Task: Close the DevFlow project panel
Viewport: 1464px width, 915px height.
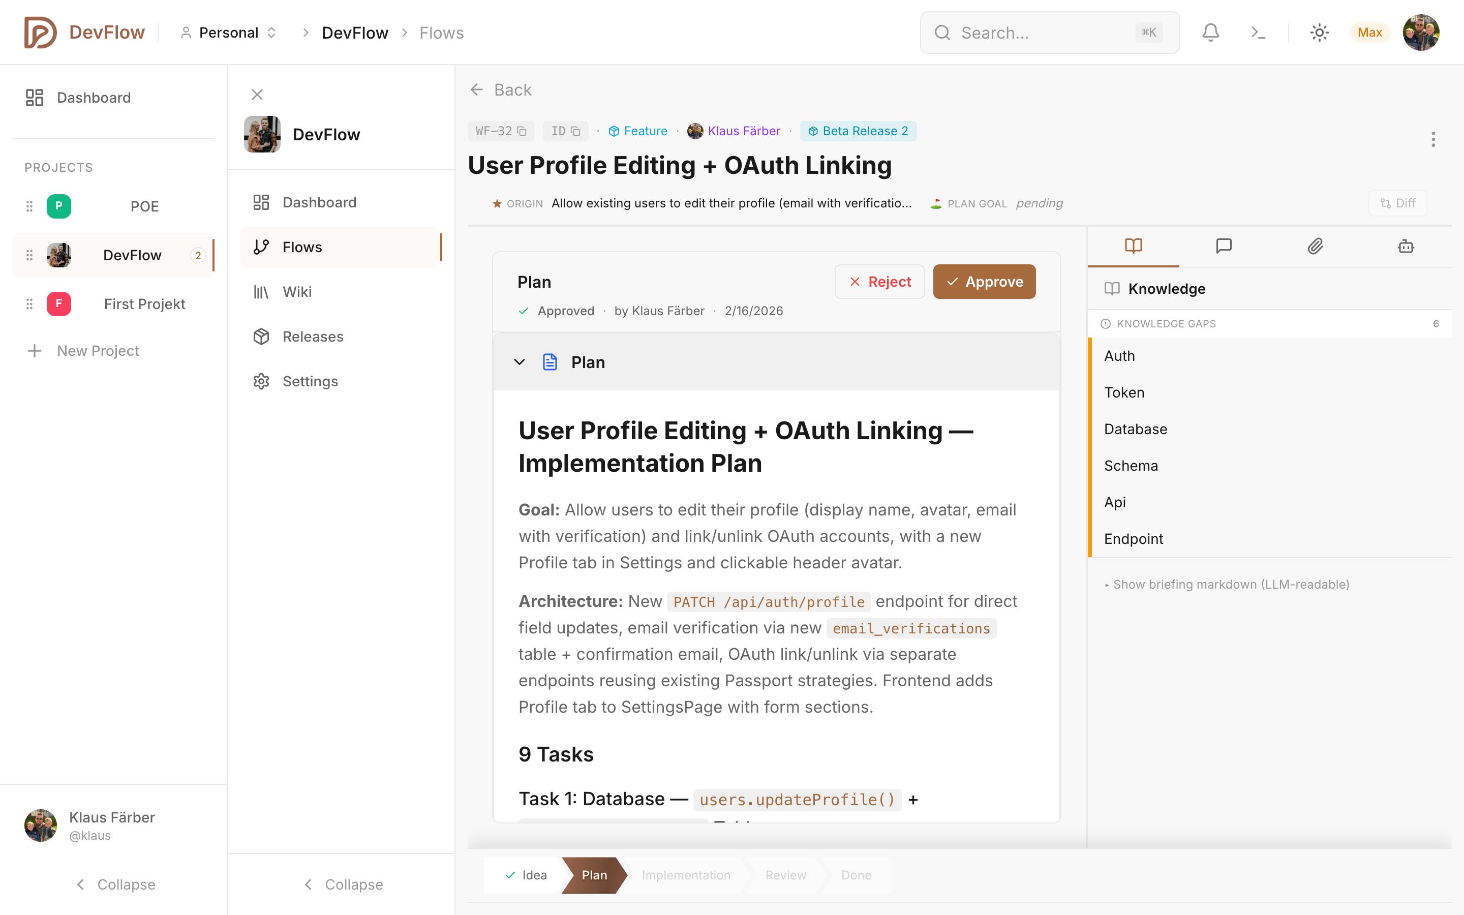Action: point(257,95)
